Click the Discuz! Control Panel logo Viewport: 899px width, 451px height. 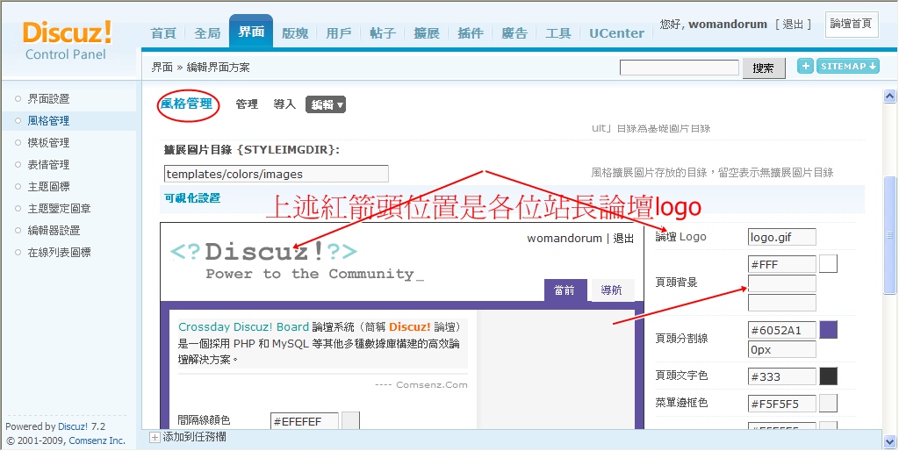tap(67, 40)
